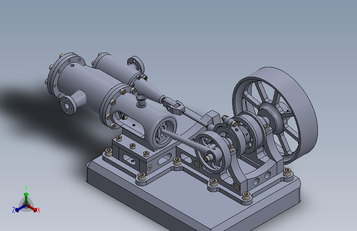Click the red X axis of the triad
The height and width of the screenshot is (231, 357).
33,208
